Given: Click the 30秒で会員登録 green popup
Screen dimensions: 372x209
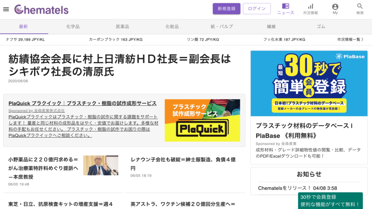Looking at the screenshot, I should tap(330, 201).
